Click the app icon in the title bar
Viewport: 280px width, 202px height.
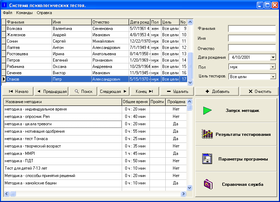point(4,5)
